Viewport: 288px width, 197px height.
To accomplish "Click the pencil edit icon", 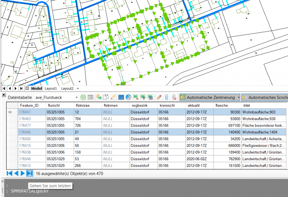I will [x=159, y=97].
